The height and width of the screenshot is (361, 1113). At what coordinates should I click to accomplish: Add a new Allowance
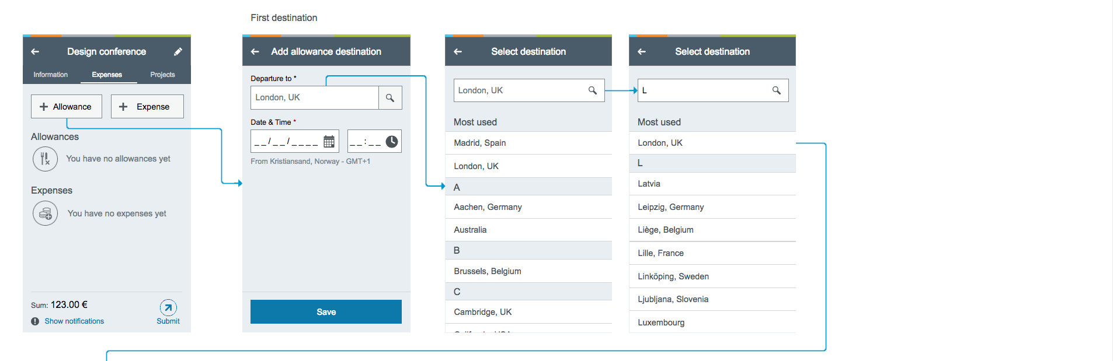(67, 107)
